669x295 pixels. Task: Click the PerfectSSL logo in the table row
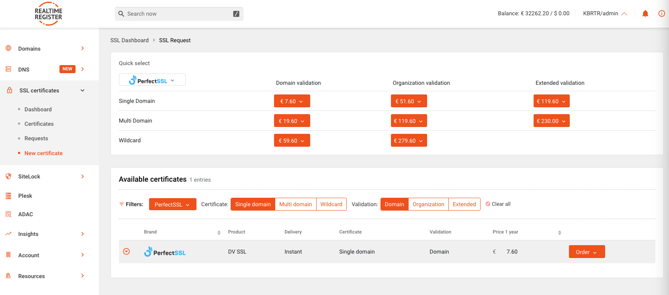pyautogui.click(x=165, y=252)
